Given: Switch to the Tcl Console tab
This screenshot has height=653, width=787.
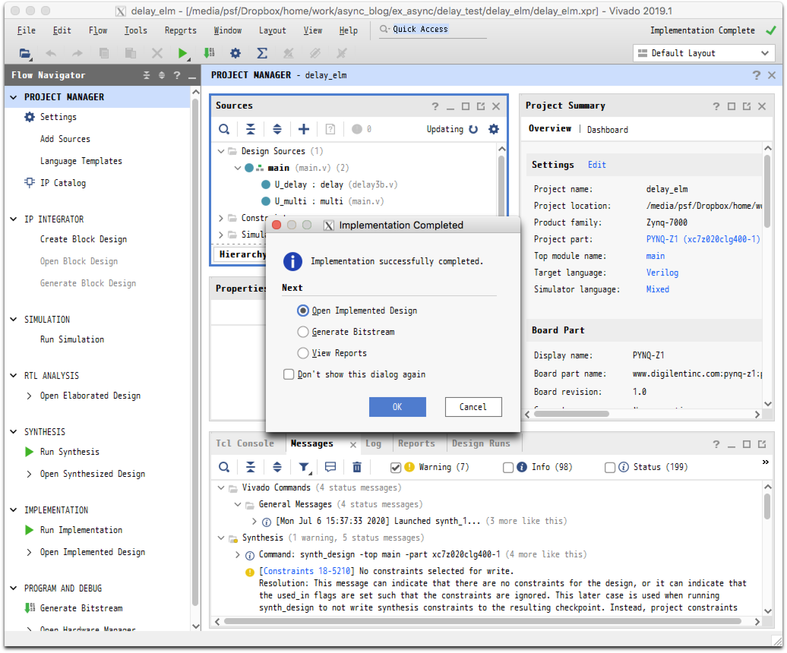Looking at the screenshot, I should (245, 443).
